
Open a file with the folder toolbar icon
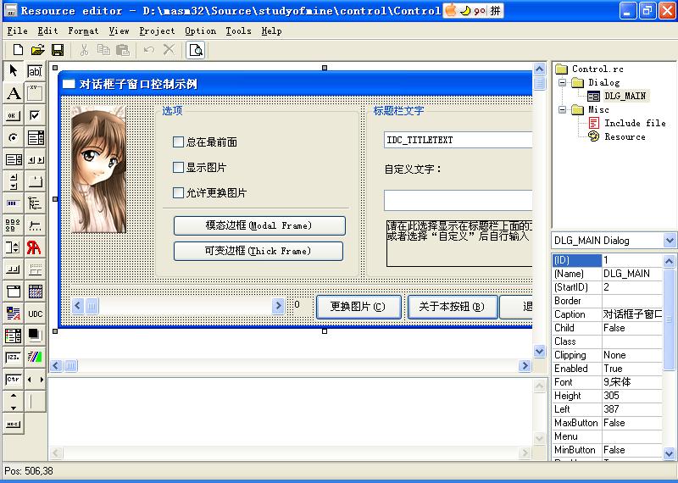[38, 50]
